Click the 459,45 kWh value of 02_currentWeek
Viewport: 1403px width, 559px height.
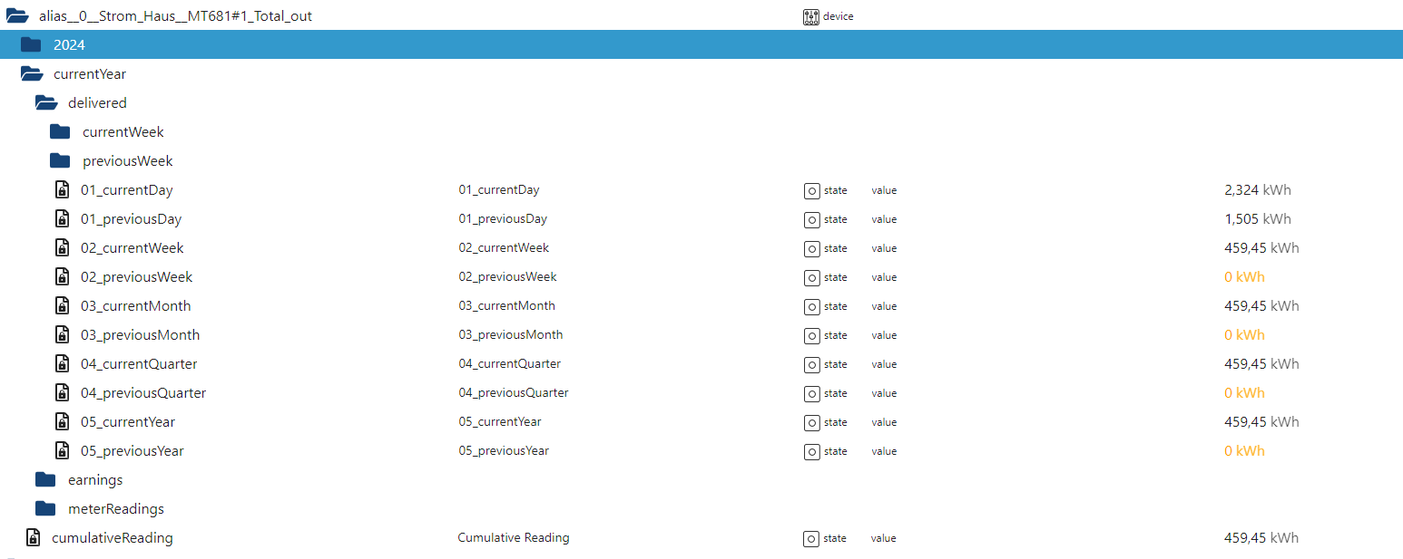point(1261,248)
